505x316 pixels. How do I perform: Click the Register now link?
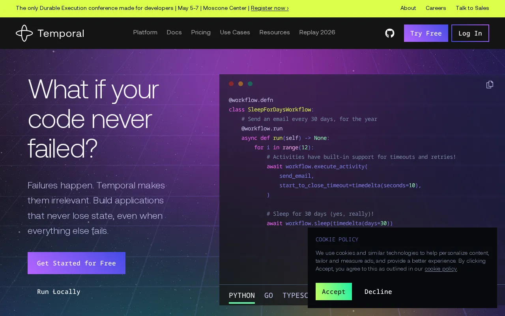[x=270, y=8]
